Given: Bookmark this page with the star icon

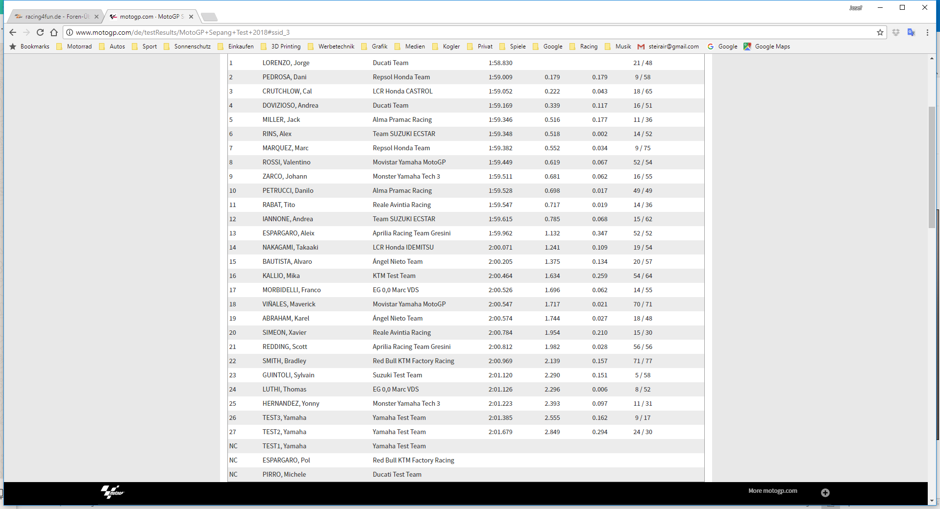Looking at the screenshot, I should point(880,32).
